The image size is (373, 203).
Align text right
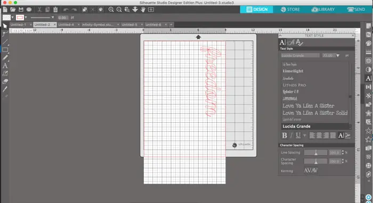(x=326, y=136)
